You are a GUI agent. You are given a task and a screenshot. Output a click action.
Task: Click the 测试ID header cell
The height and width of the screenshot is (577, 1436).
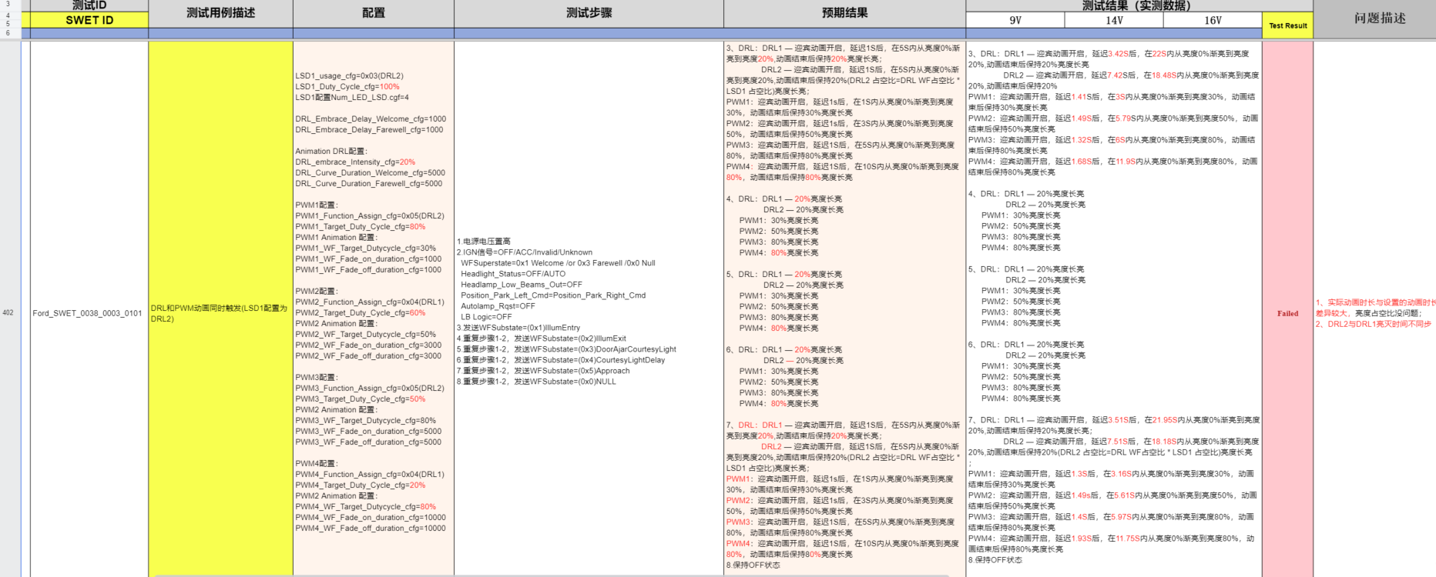pyautogui.click(x=89, y=5)
